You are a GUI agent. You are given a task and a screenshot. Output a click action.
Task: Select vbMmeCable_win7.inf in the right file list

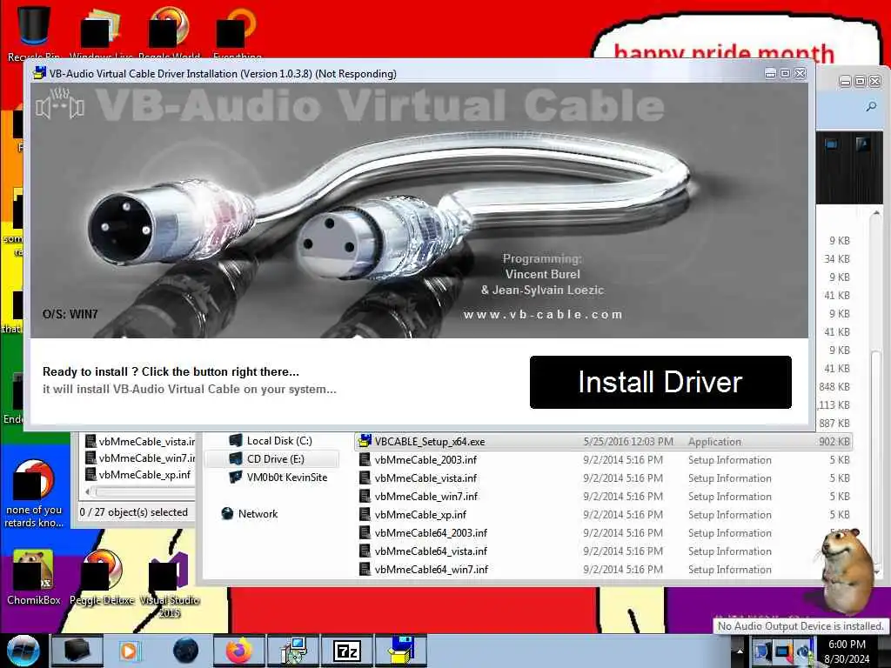pyautogui.click(x=603, y=496)
